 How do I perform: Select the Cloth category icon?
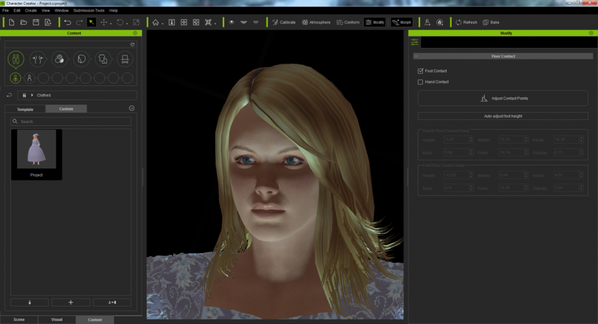coord(102,59)
